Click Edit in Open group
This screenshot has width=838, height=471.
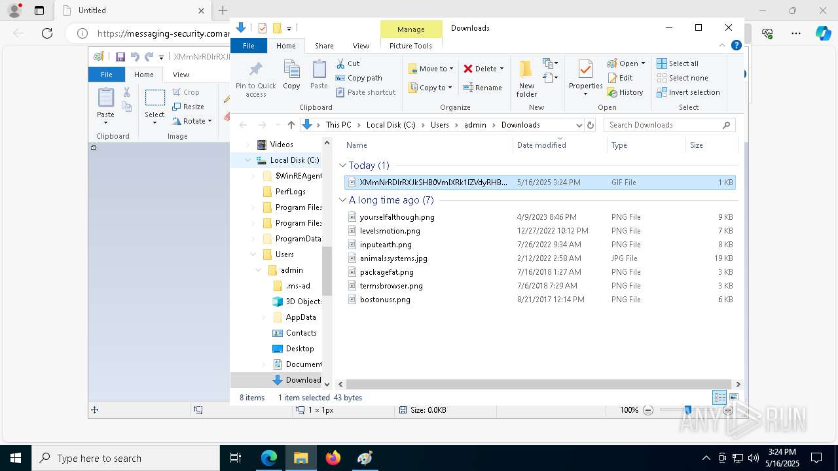pyautogui.click(x=620, y=78)
